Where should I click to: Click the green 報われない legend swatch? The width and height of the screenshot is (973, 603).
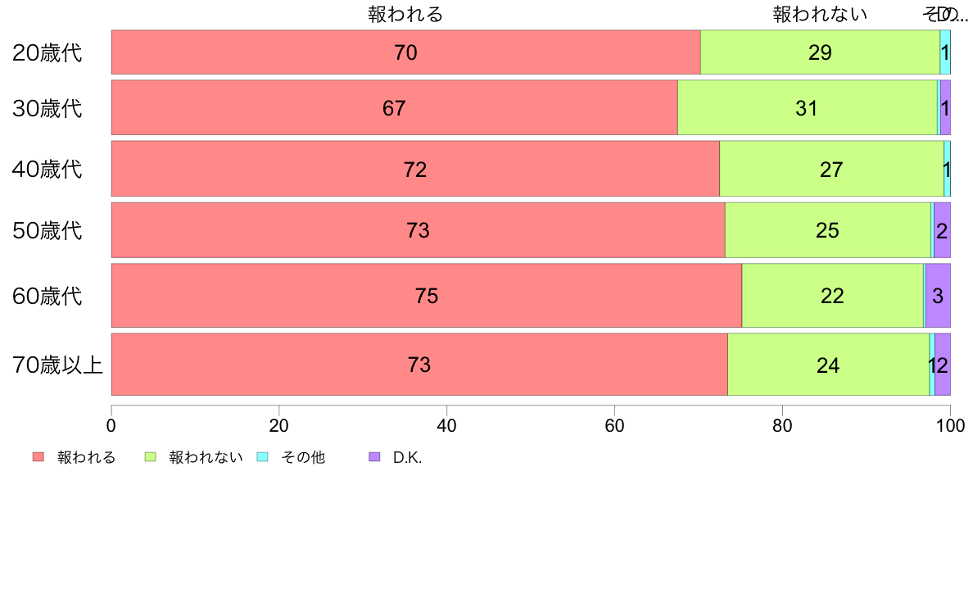coord(150,457)
